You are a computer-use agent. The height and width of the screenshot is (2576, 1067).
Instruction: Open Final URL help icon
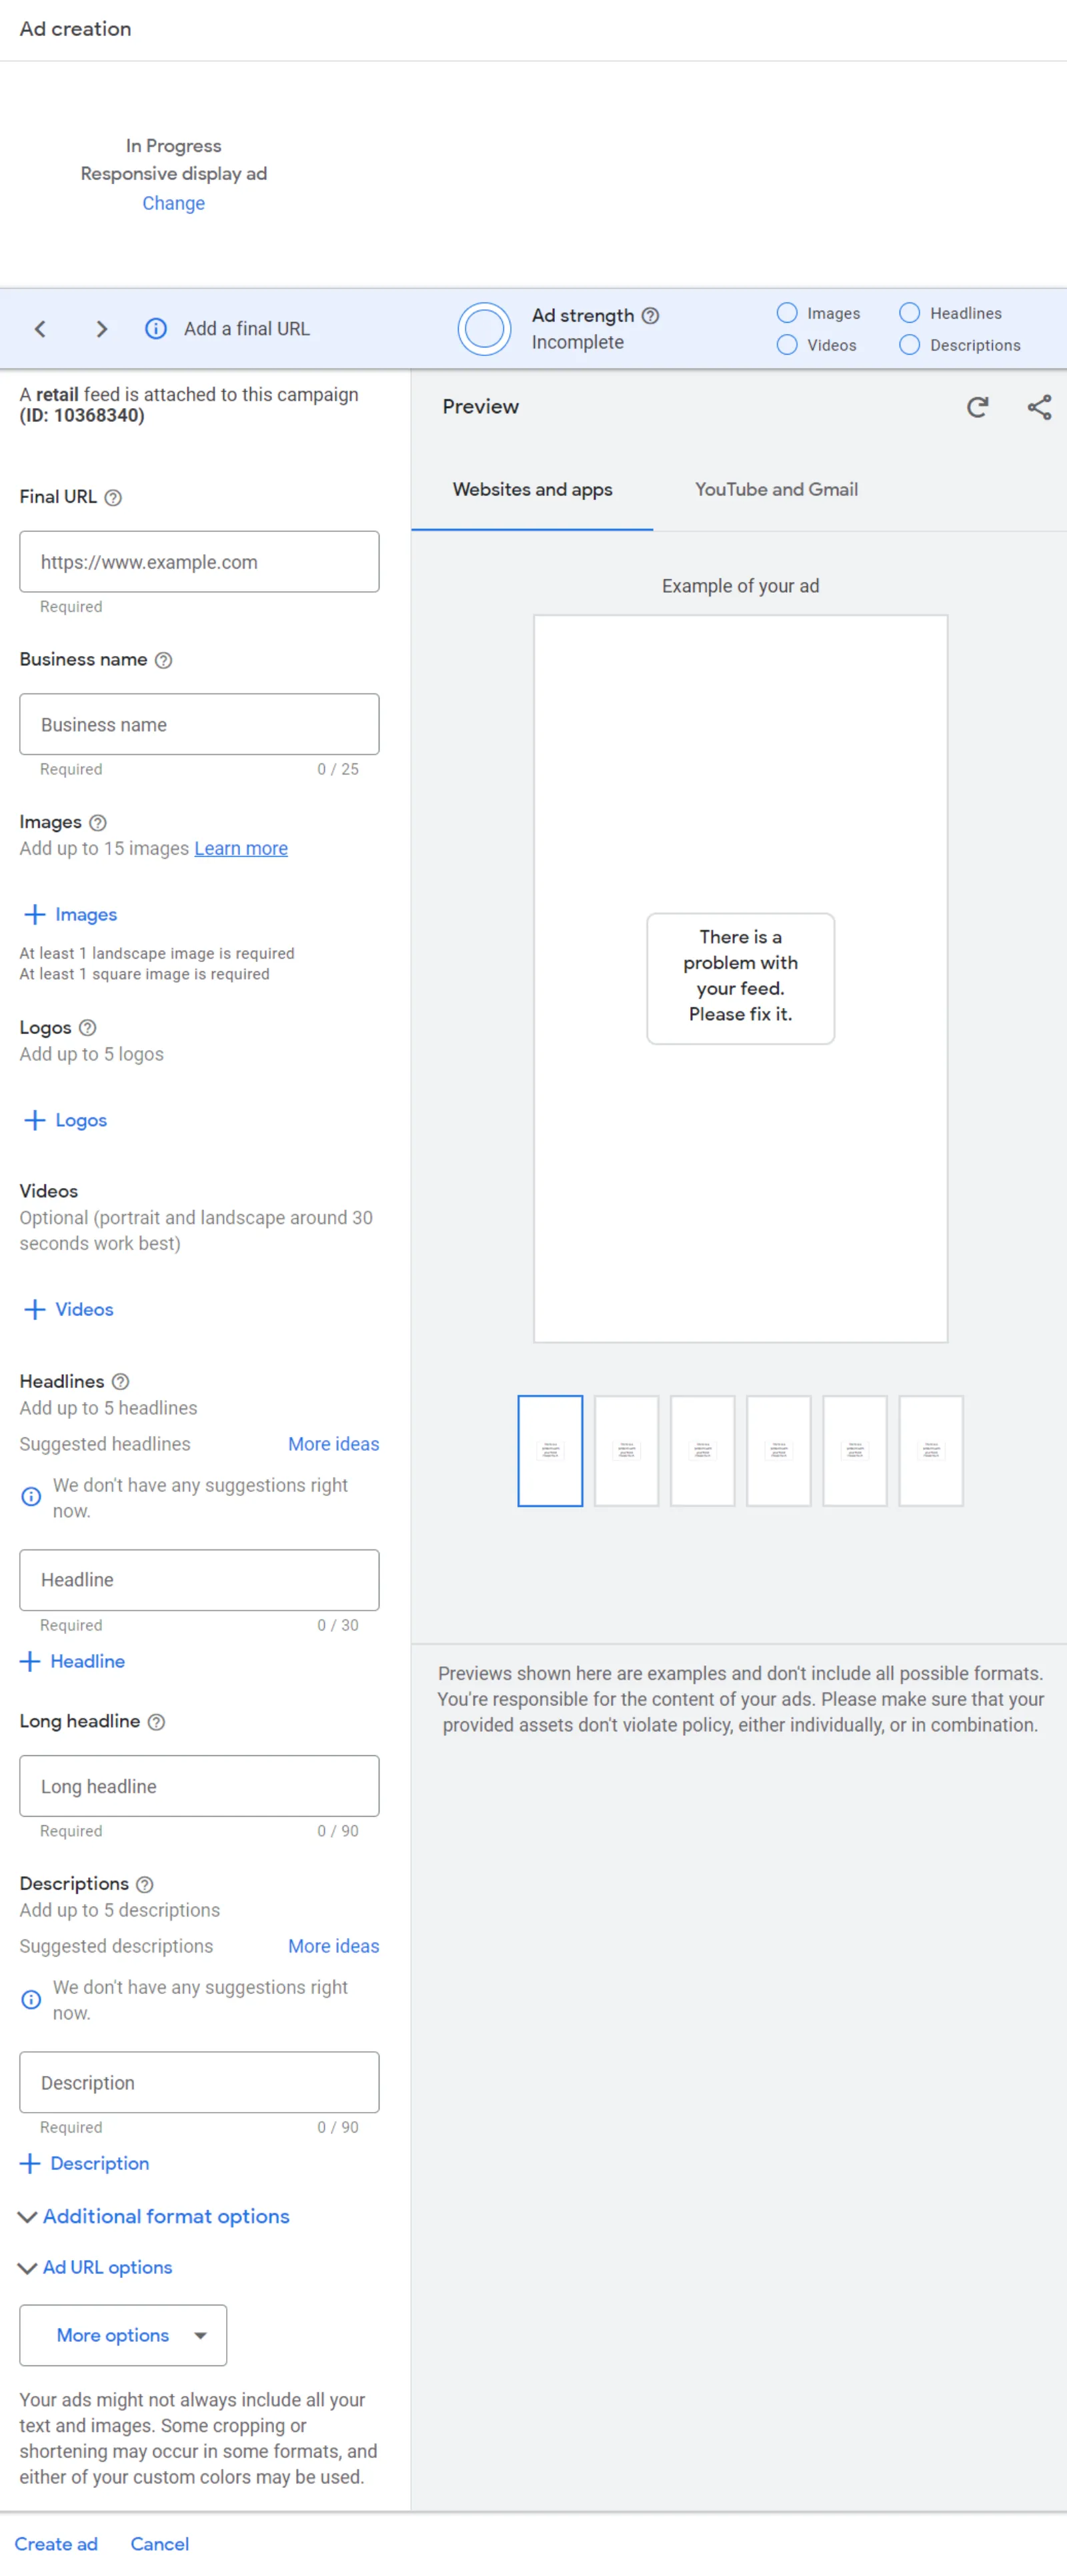click(x=114, y=497)
